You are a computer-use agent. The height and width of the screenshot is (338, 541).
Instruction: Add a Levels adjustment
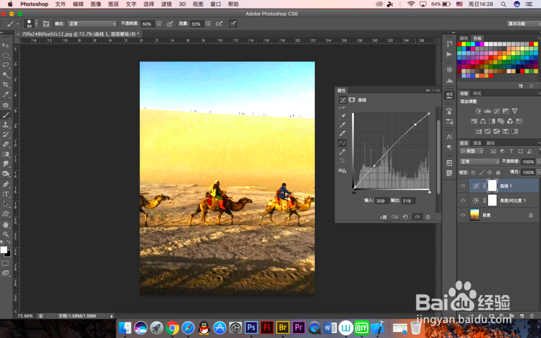487,111
